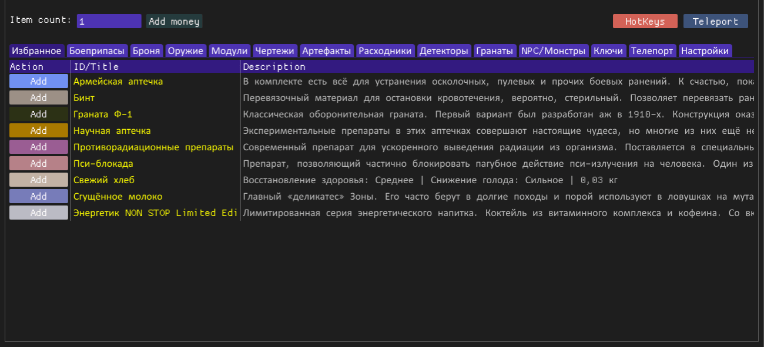764x347 pixels.
Task: Switch to the Артефакты tab
Action: pyautogui.click(x=327, y=51)
